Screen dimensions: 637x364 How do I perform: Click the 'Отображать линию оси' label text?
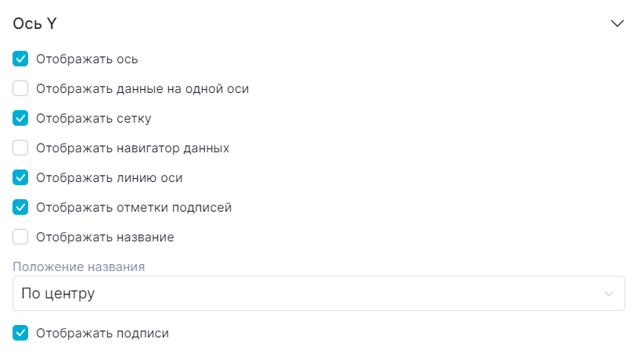point(109,177)
